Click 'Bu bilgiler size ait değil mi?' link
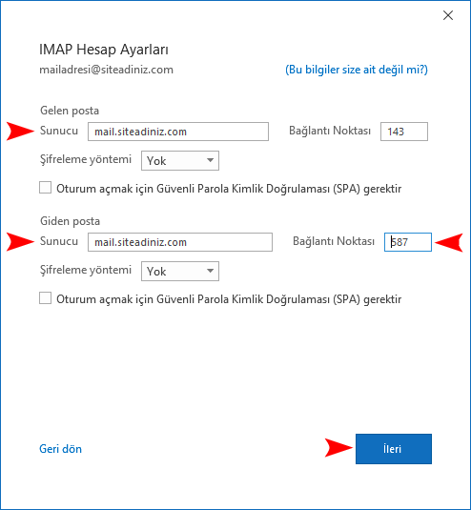This screenshot has height=510, width=471. [x=357, y=70]
